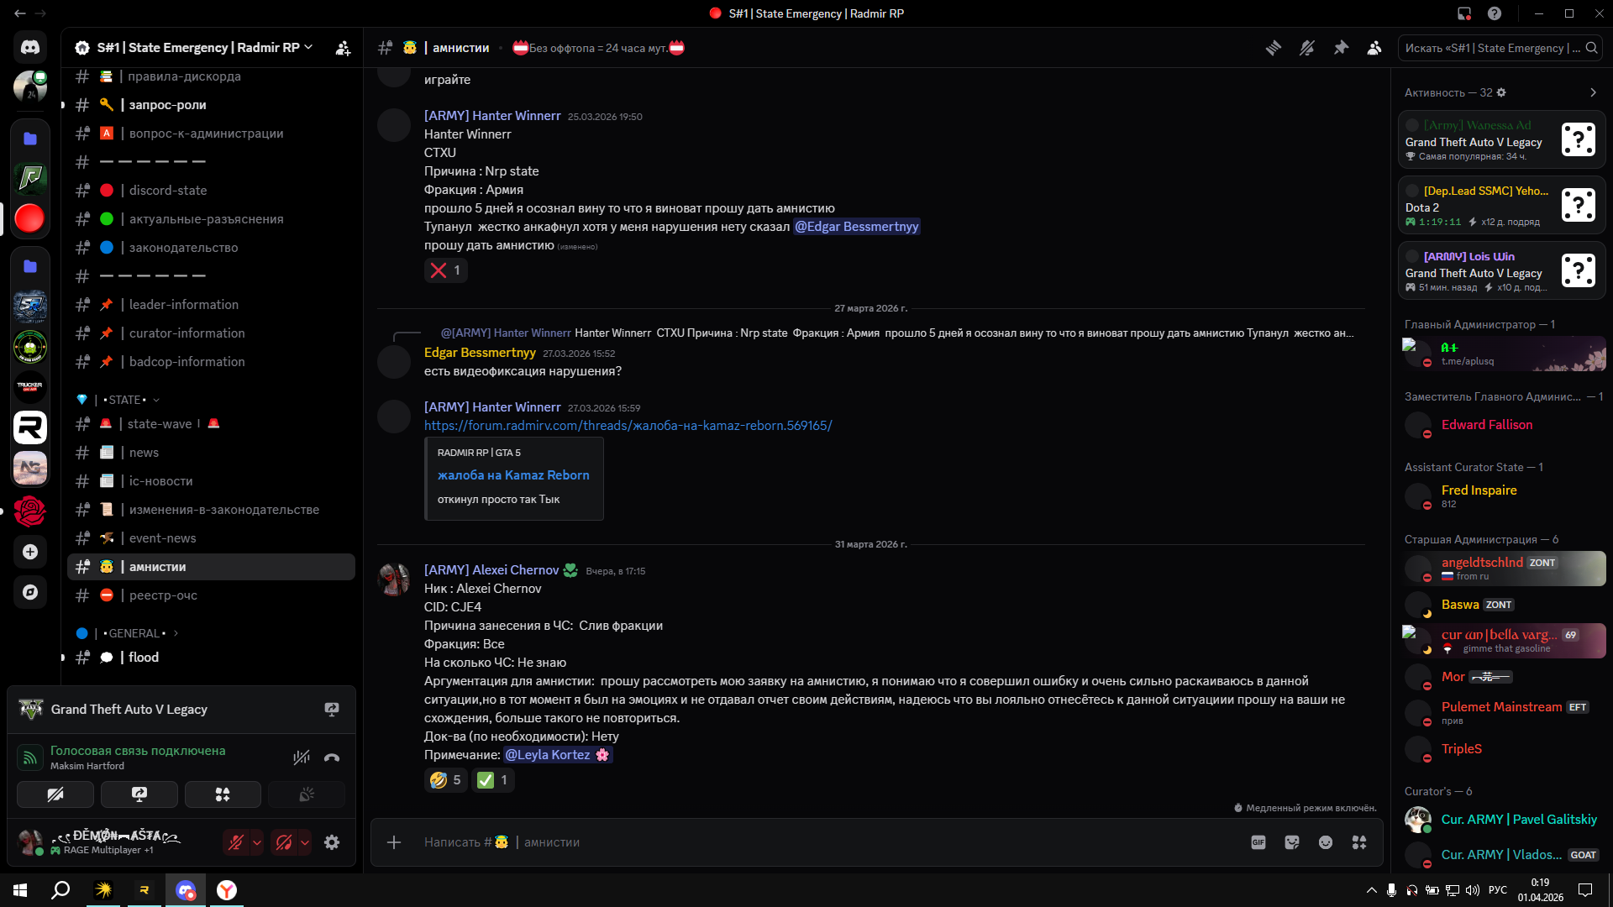Screen dimensions: 1613x907
Task: Click the laughing emoji reaction with 5
Action: (x=445, y=780)
